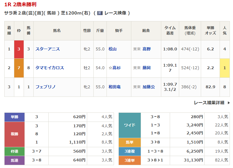
Task: Click 単勝オッズ column header
Action: pyautogui.click(x=210, y=30)
